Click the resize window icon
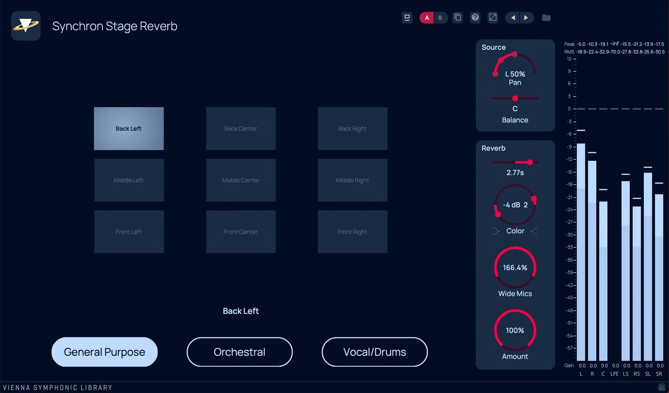The width and height of the screenshot is (669, 393). pyautogui.click(x=492, y=17)
